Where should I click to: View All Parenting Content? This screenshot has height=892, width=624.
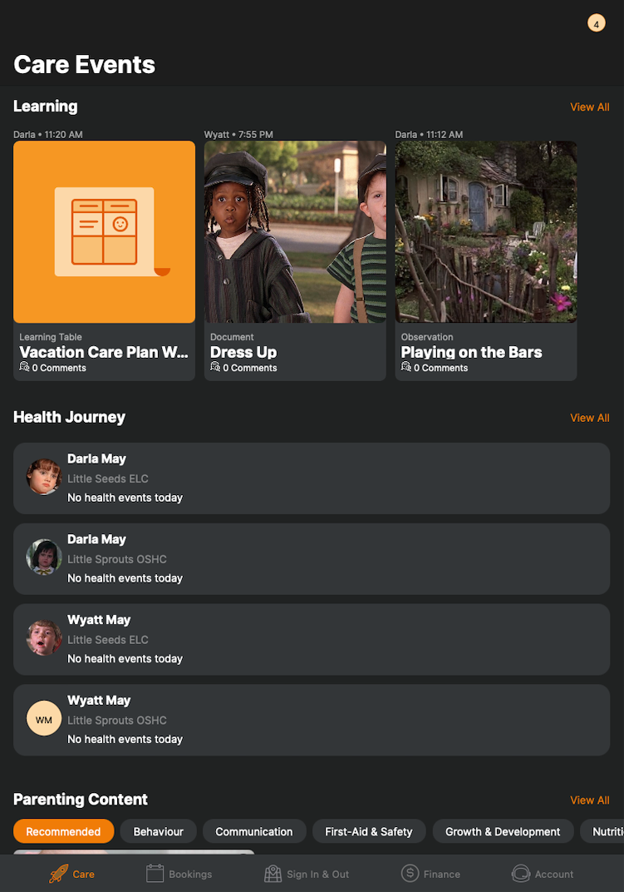pyautogui.click(x=589, y=800)
